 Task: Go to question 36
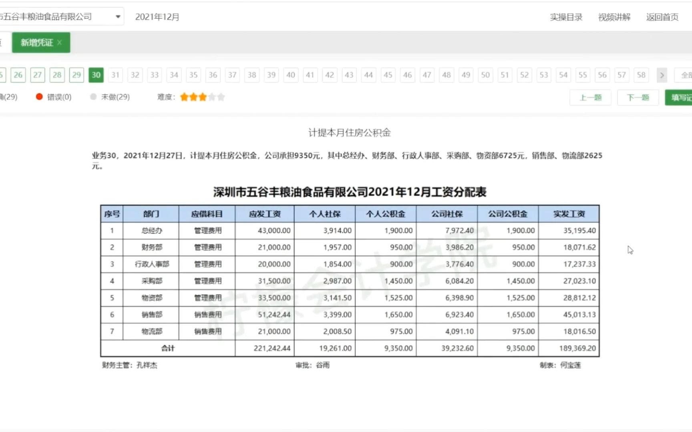point(213,75)
